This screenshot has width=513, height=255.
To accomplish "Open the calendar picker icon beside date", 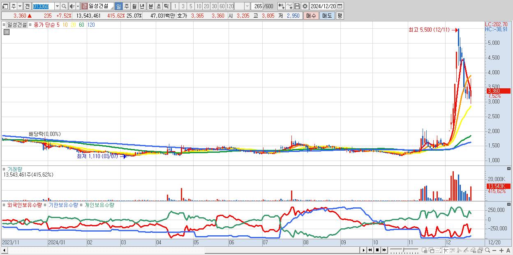I will (x=341, y=6).
